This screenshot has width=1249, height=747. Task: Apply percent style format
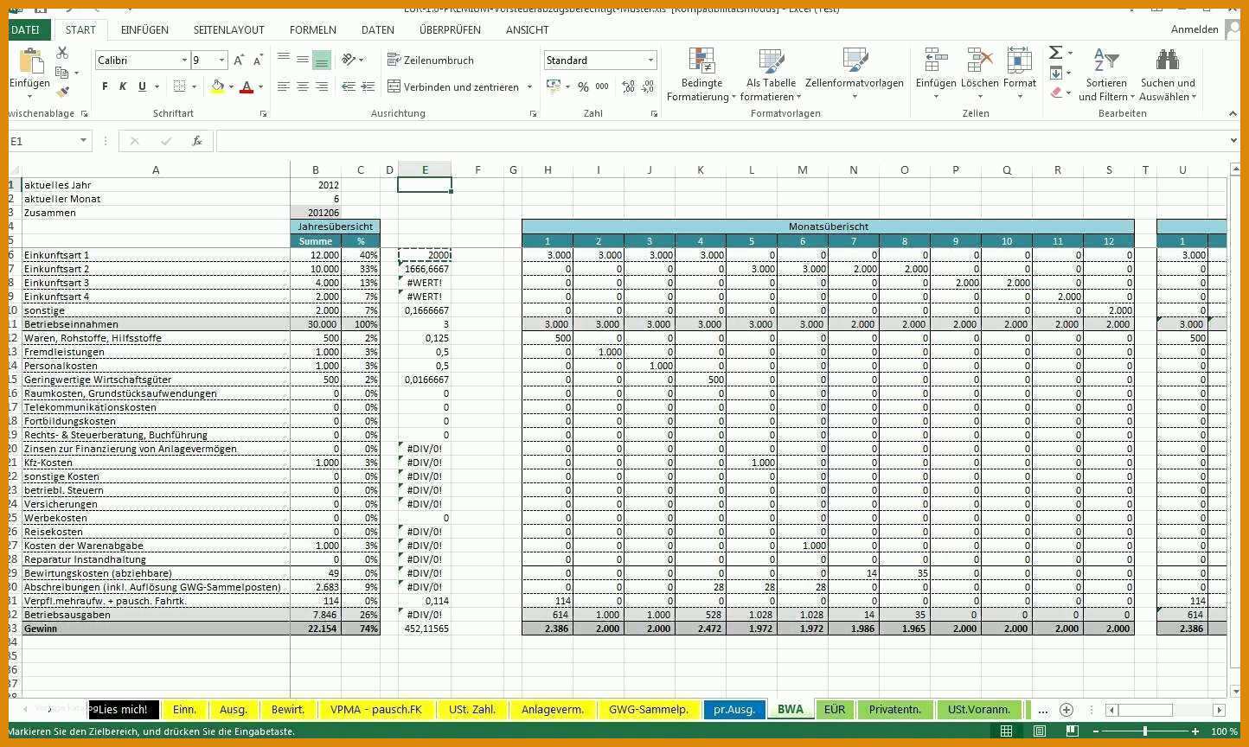click(x=583, y=86)
